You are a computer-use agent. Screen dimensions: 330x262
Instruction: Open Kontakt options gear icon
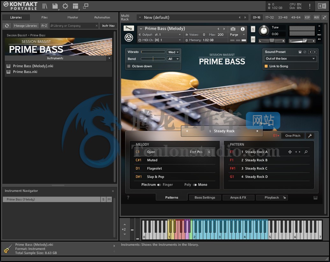[x=65, y=6]
